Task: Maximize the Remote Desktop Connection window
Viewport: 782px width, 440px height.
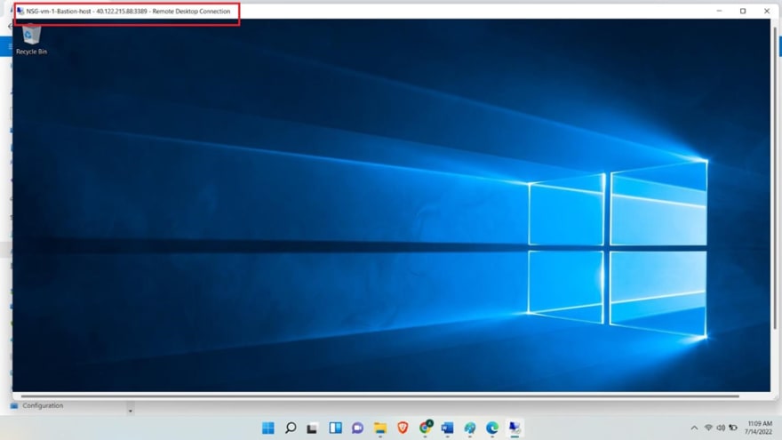Action: point(743,11)
